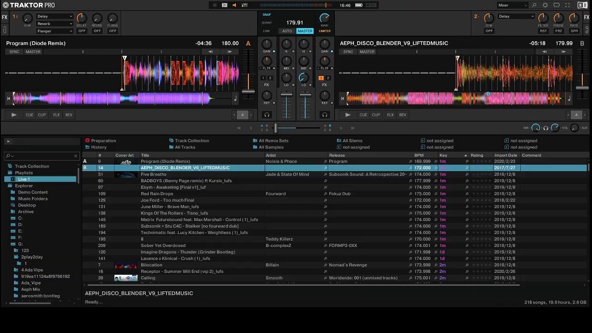Image resolution: width=592 pixels, height=333 pixels.
Task: Toggle MASTER on Deck A
Action: (x=33, y=52)
